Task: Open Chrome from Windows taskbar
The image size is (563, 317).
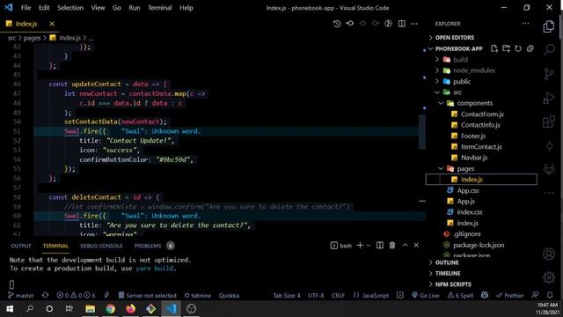Action: tap(110, 309)
